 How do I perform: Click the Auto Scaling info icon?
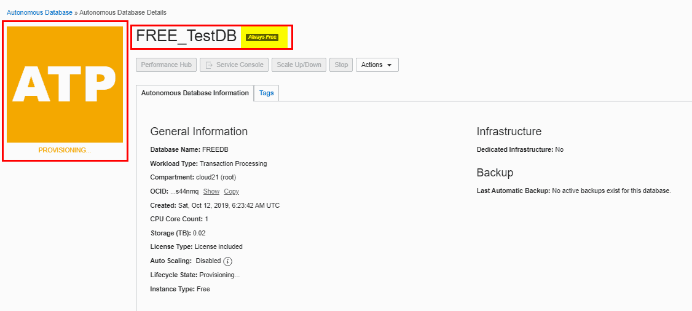pyautogui.click(x=227, y=261)
